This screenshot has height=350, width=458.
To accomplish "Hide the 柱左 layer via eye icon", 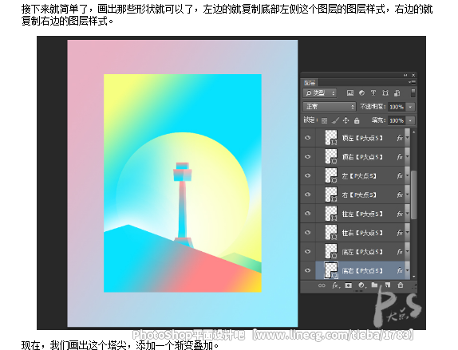I will pyautogui.click(x=307, y=214).
